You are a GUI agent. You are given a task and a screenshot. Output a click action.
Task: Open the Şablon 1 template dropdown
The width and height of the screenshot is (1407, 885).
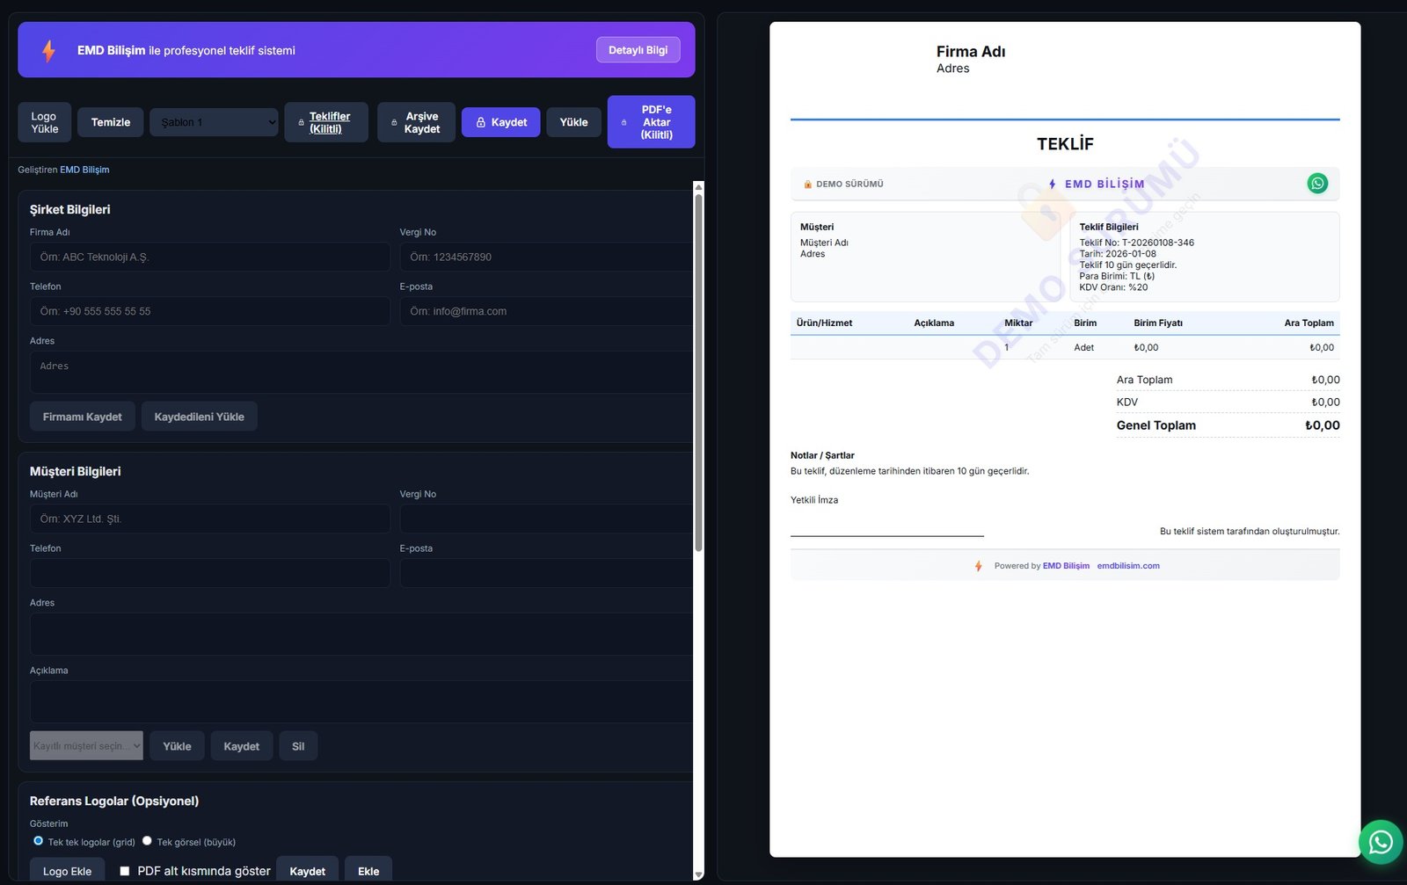pyautogui.click(x=214, y=122)
